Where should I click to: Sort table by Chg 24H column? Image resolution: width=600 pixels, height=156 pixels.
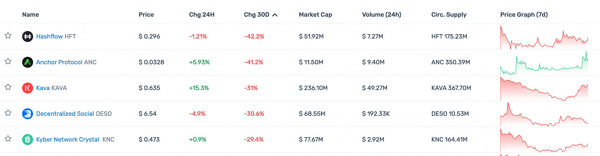(x=202, y=15)
